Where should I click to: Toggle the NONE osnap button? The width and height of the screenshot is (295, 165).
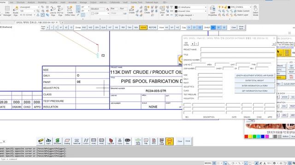pyautogui.click(x=143, y=27)
